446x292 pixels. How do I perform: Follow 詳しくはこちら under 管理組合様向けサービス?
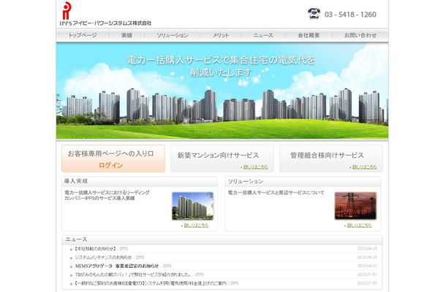pyautogui.click(x=364, y=167)
